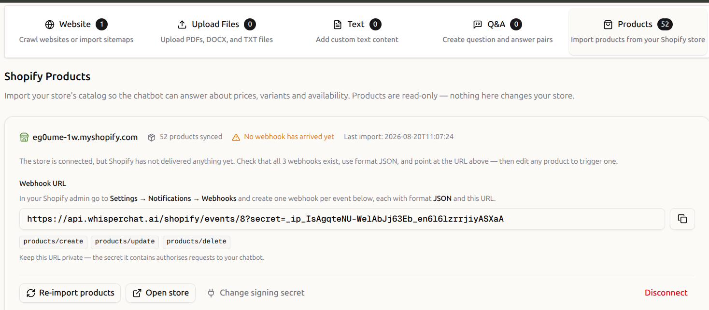Click the box icon beside 52 products synced
The width and height of the screenshot is (709, 310).
[x=152, y=137]
